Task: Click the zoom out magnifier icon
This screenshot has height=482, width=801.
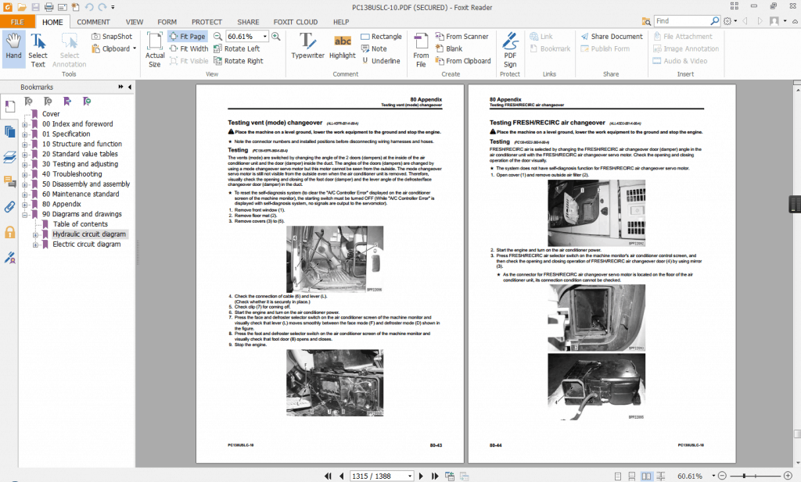Action: pos(217,36)
